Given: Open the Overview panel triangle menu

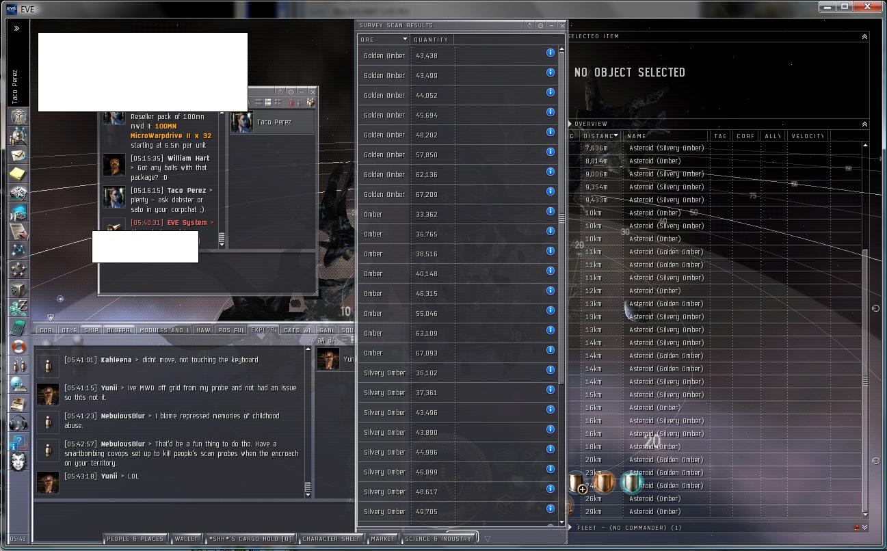Looking at the screenshot, I should point(570,124).
